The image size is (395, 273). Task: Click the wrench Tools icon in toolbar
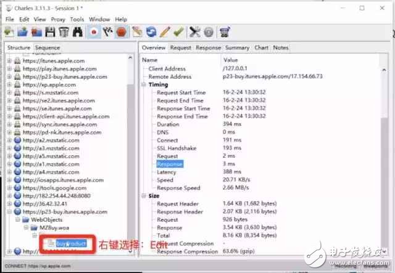pos(196,32)
